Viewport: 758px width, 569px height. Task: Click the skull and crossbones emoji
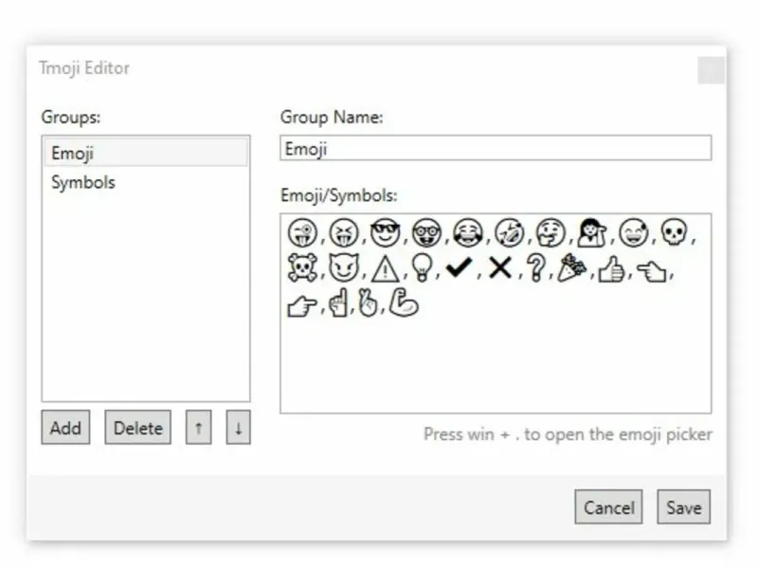coord(302,269)
